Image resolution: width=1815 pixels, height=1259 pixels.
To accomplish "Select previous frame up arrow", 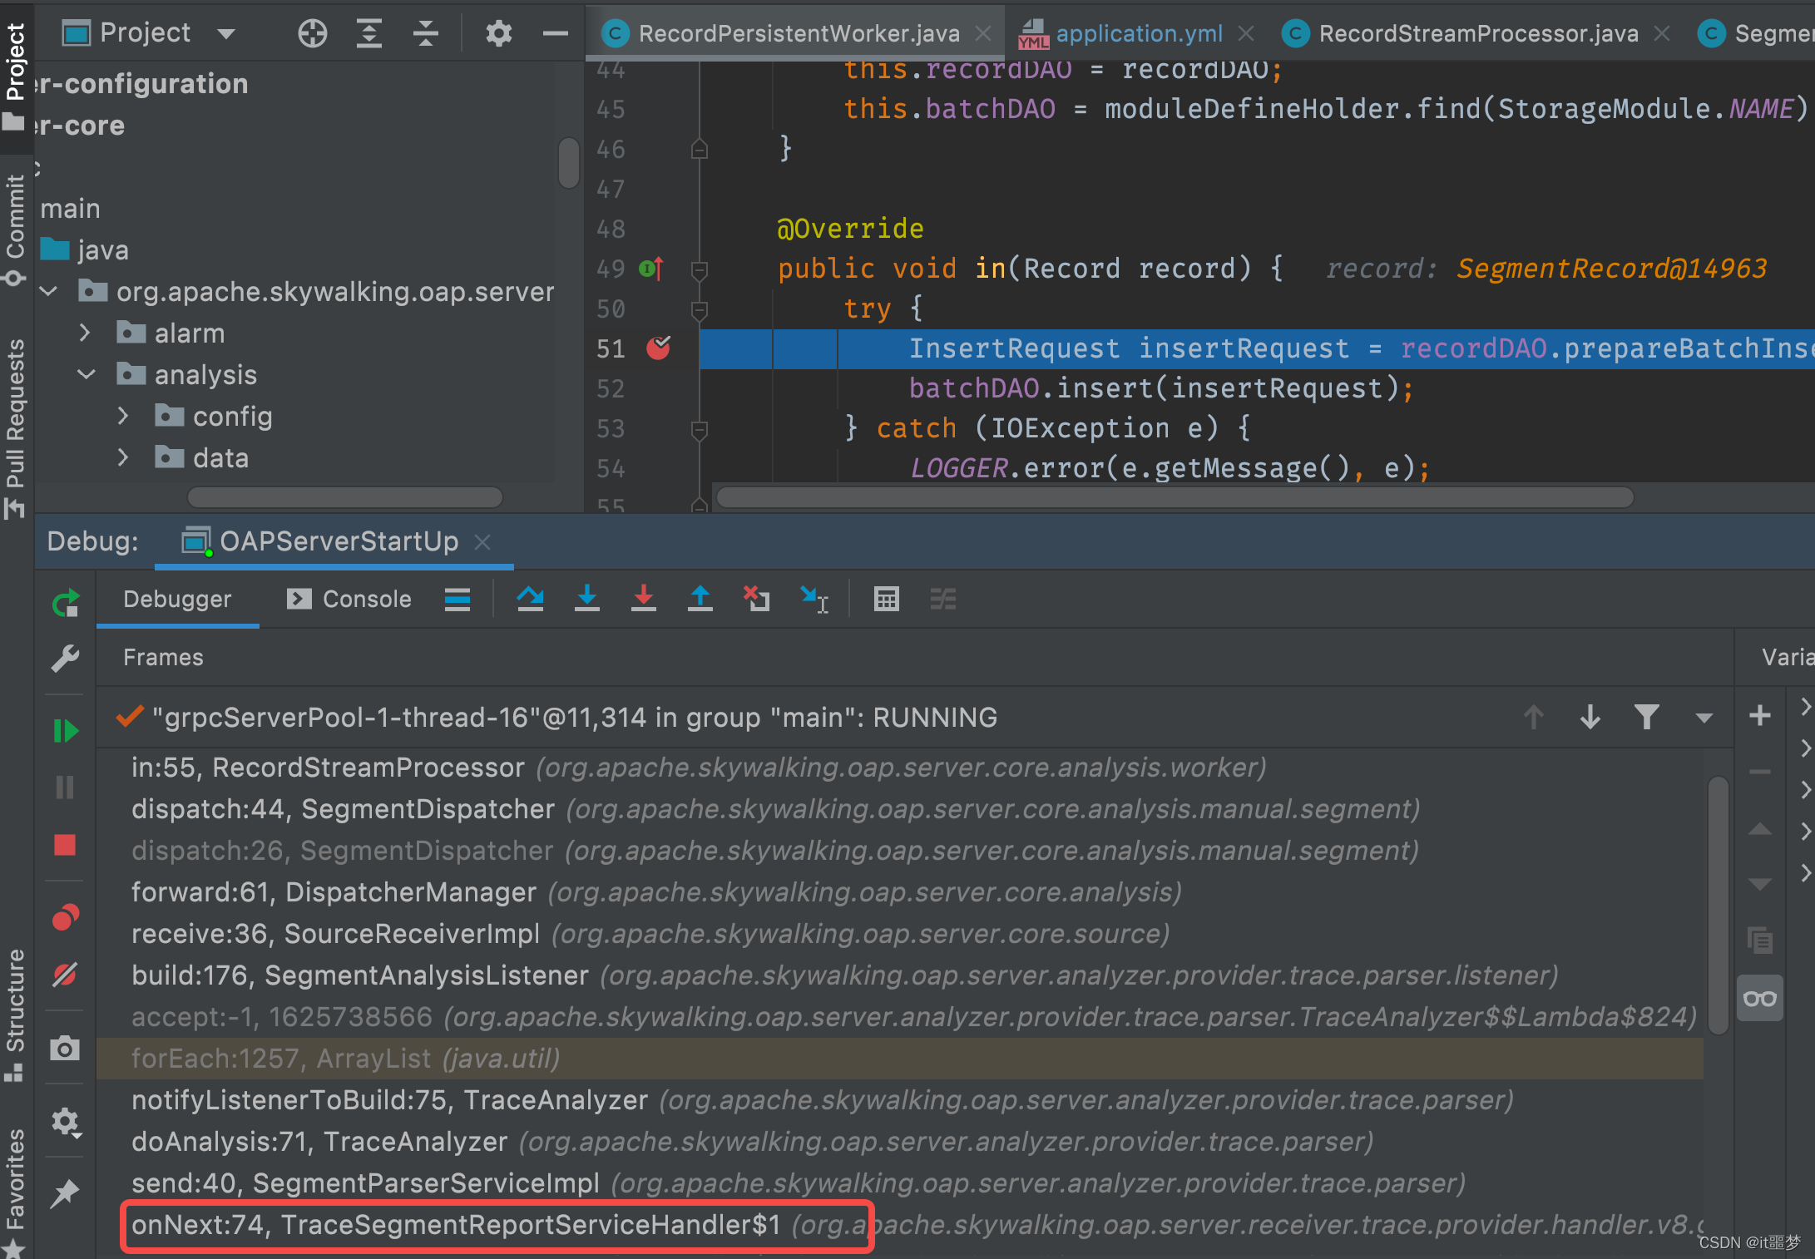I will pos(1534,717).
